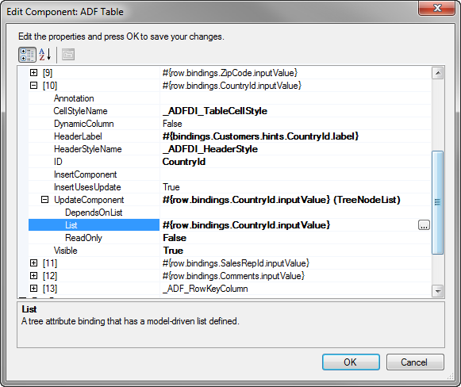The height and width of the screenshot is (387, 461).
Task: Click the scrollbar down arrow
Action: pyautogui.click(x=438, y=291)
